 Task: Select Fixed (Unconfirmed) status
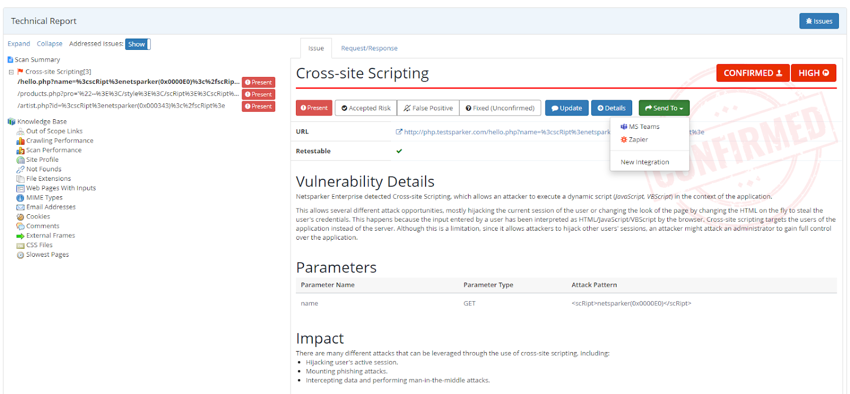click(500, 108)
